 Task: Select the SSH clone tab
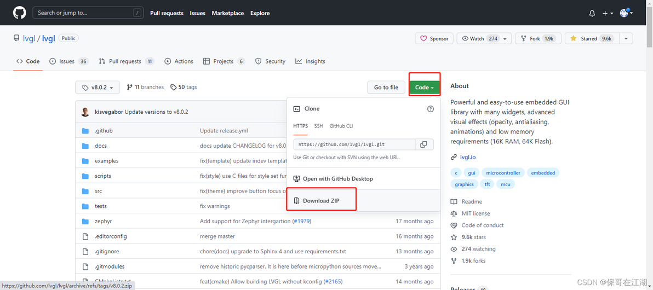pyautogui.click(x=318, y=126)
